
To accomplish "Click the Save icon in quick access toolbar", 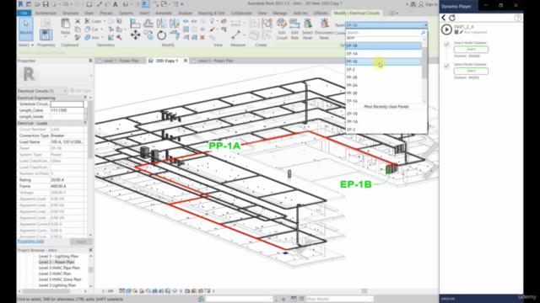I will click(46, 4).
